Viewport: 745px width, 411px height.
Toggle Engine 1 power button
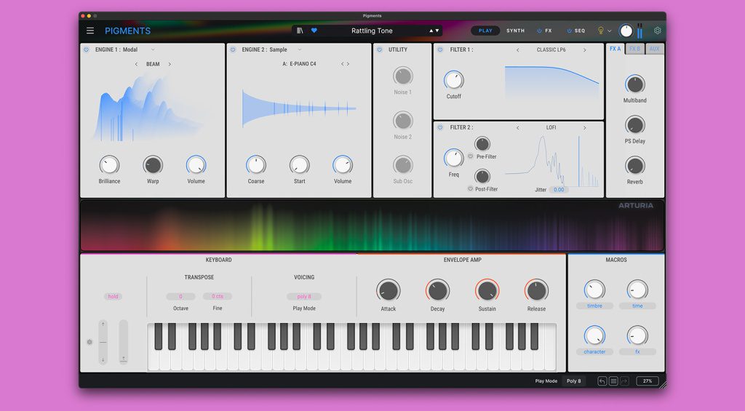point(87,49)
